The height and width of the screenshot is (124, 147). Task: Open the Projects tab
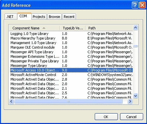[39, 17]
